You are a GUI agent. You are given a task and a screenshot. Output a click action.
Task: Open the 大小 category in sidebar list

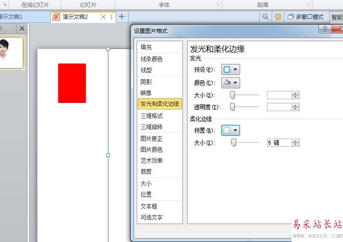(x=159, y=183)
